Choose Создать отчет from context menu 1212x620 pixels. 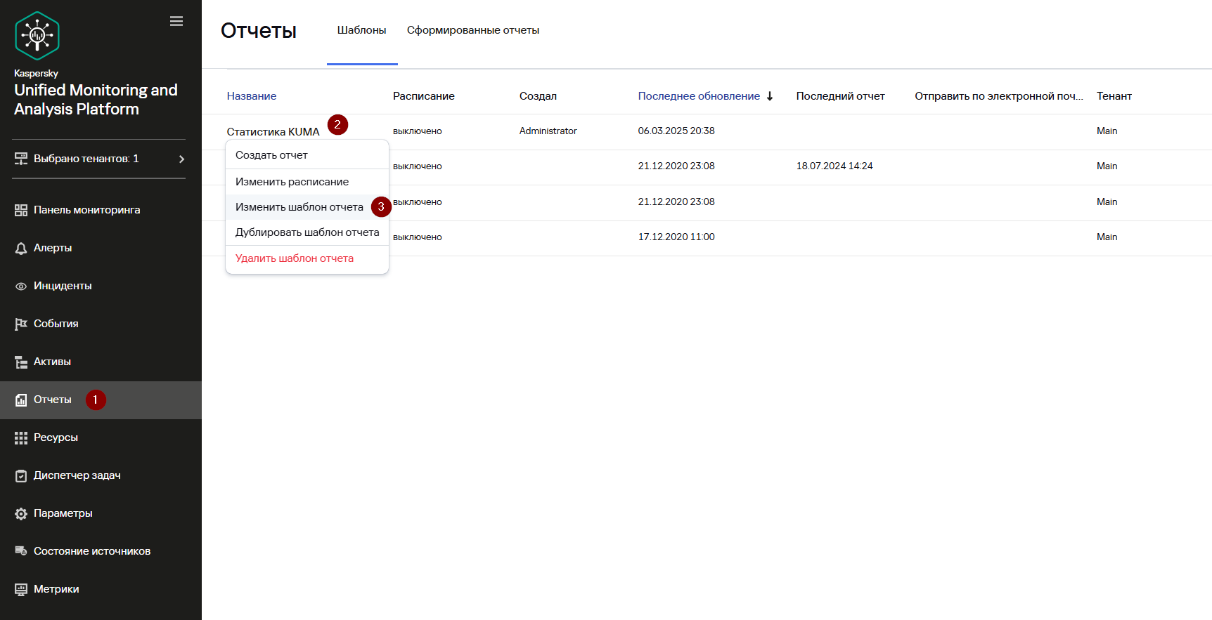[x=307, y=155]
